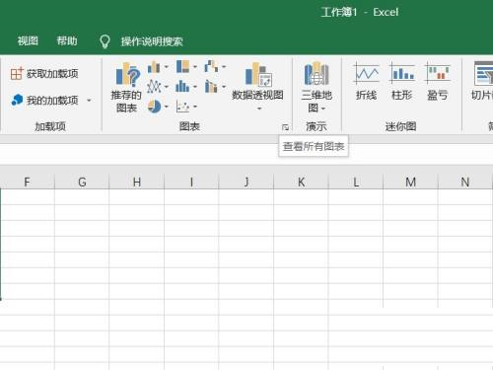Expand line chart dropdown arrow

coord(166,87)
